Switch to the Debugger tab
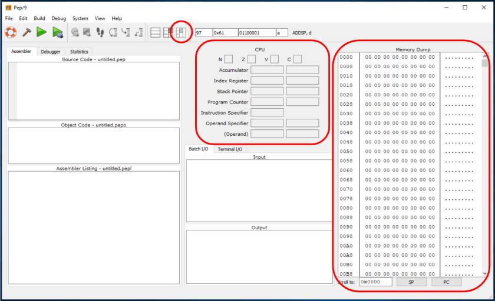This screenshot has height=301, width=495. click(51, 52)
